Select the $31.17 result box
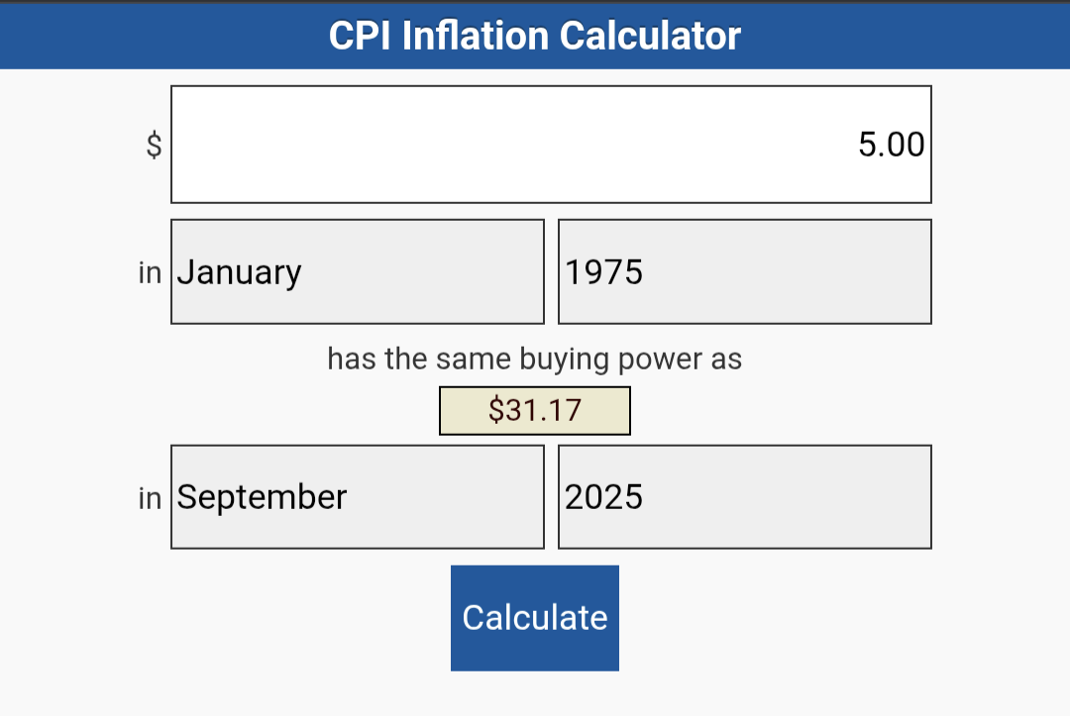 click(535, 410)
